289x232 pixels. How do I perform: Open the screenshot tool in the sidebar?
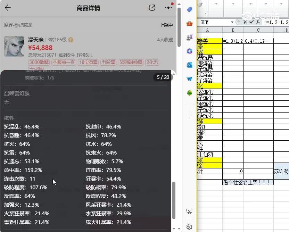[x=189, y=211]
